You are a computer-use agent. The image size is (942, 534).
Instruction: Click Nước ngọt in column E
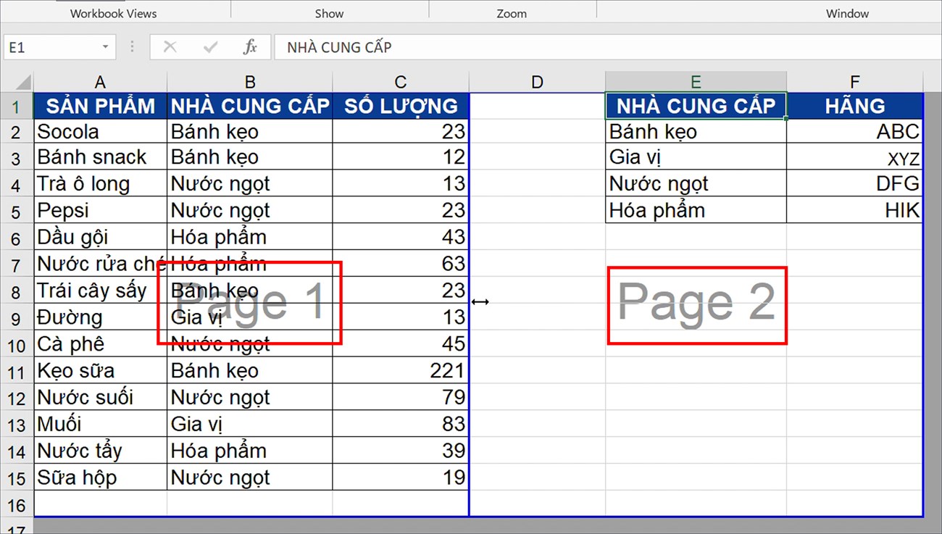point(696,184)
